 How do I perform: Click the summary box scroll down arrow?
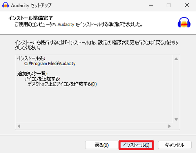pos(176,119)
